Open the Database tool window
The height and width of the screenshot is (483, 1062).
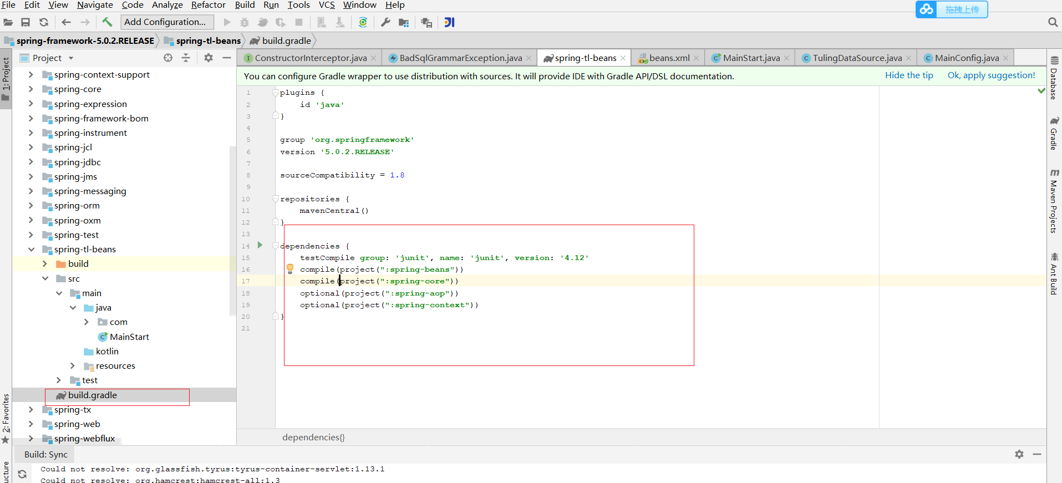click(x=1054, y=78)
